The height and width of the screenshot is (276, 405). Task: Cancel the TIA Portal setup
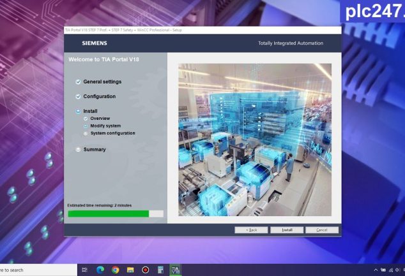point(322,230)
